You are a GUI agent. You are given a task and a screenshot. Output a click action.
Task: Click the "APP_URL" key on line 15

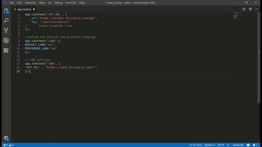point(33,67)
